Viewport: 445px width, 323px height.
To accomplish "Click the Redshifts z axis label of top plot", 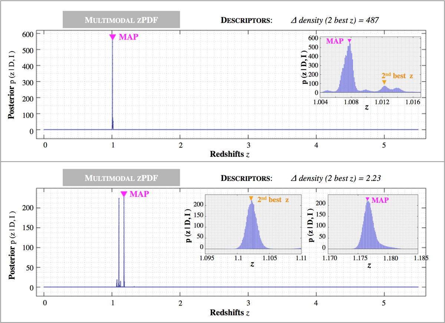I will tap(230, 154).
